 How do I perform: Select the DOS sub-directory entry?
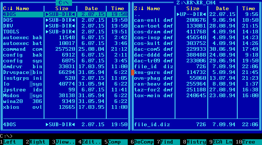(x=65, y=20)
